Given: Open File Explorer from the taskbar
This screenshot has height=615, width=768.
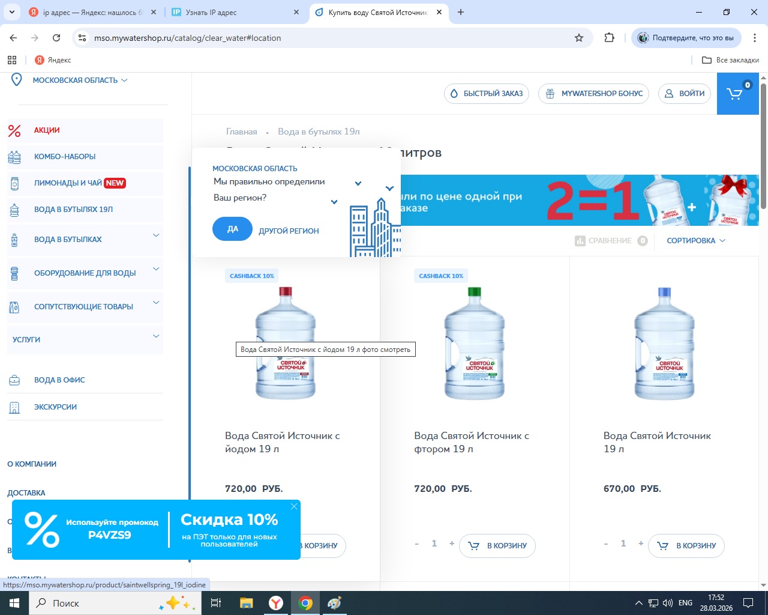Looking at the screenshot, I should click(246, 603).
